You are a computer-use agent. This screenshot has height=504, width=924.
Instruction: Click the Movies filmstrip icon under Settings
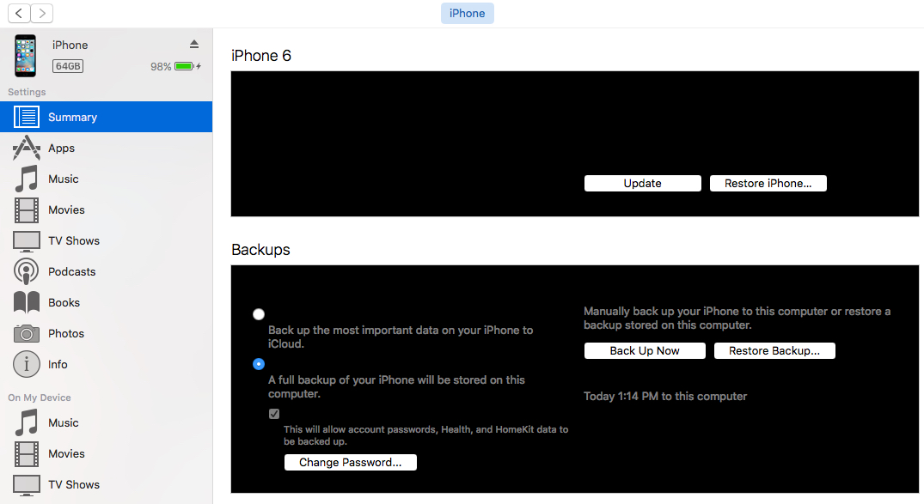click(x=27, y=209)
